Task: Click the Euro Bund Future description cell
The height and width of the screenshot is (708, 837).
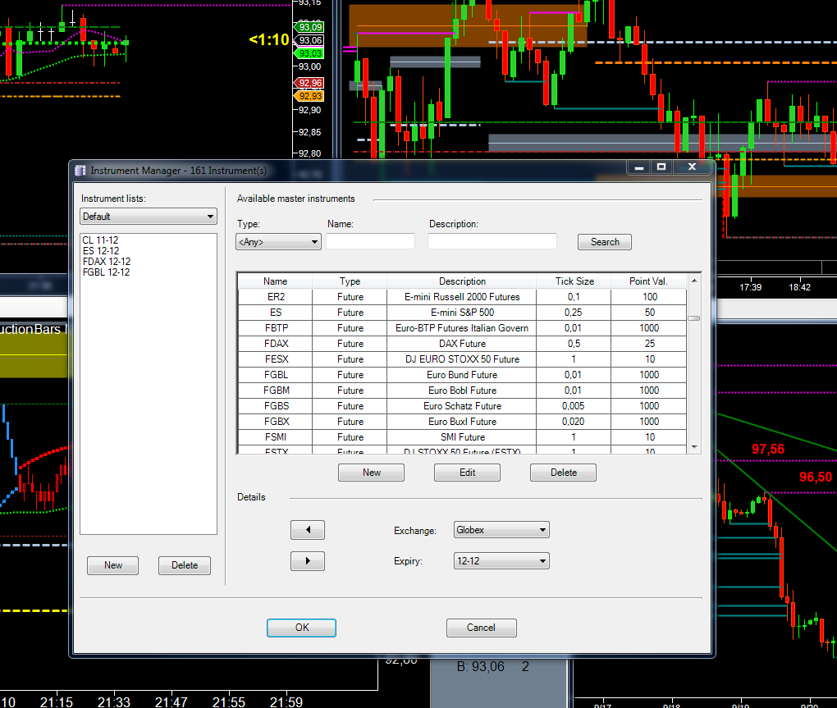Action: pyautogui.click(x=462, y=375)
